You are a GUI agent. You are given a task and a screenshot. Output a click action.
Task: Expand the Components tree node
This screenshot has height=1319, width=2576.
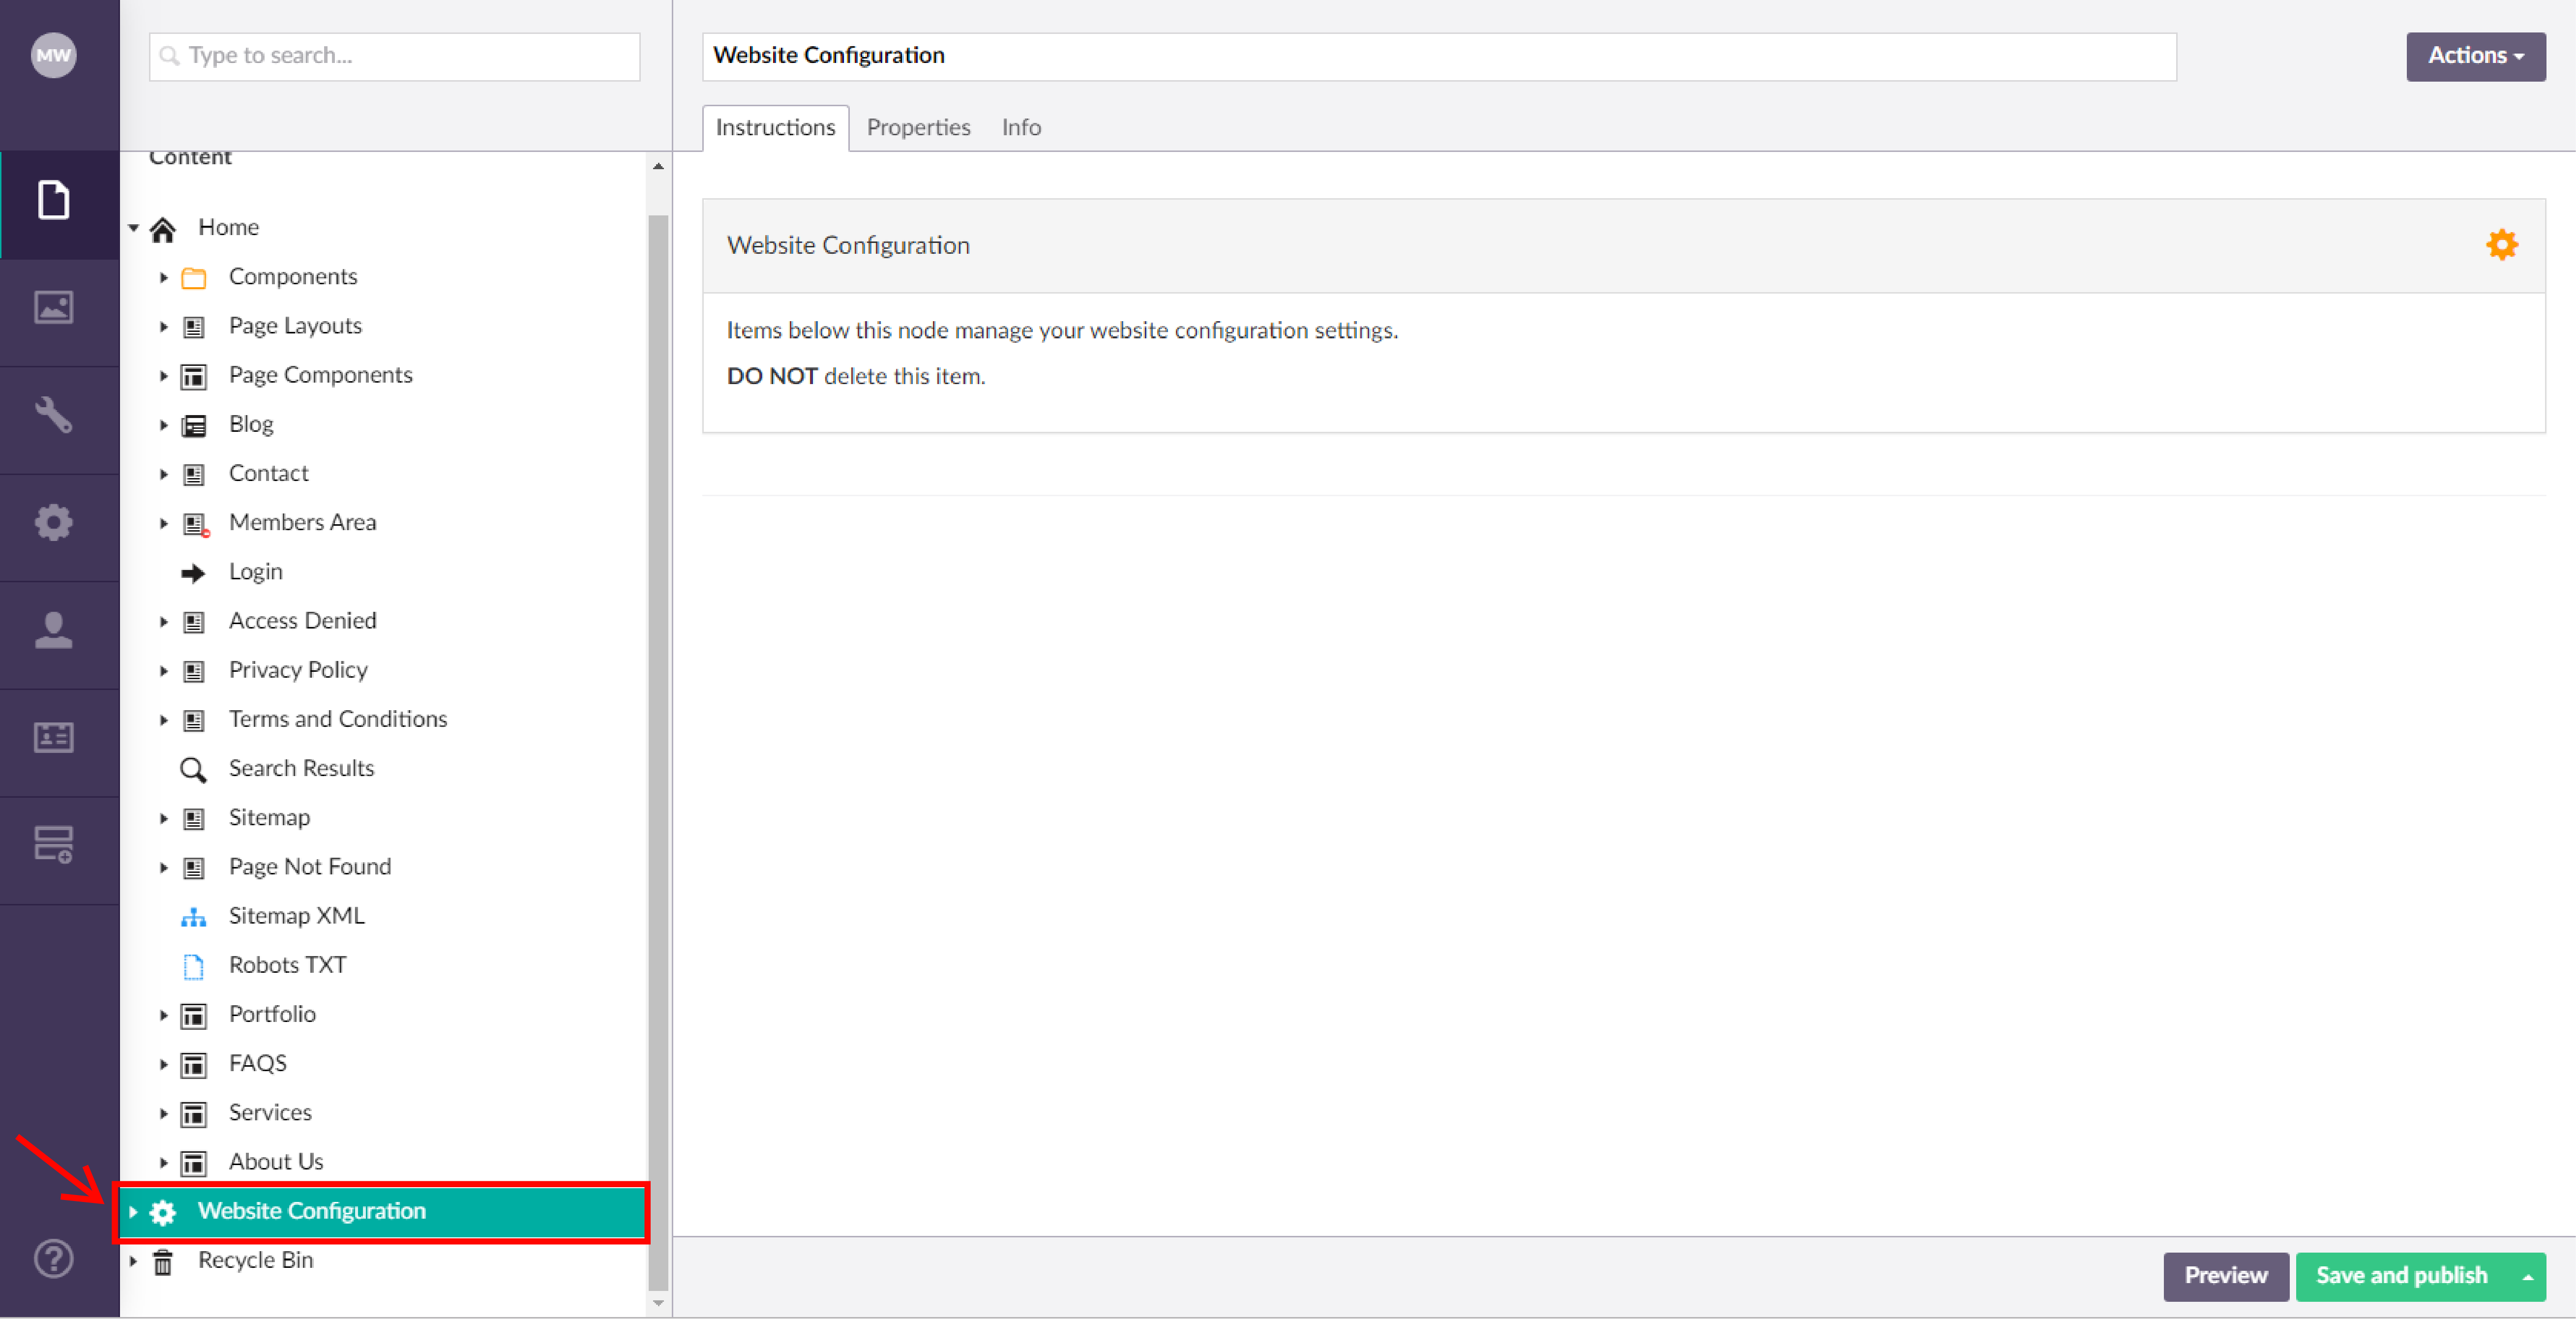164,277
